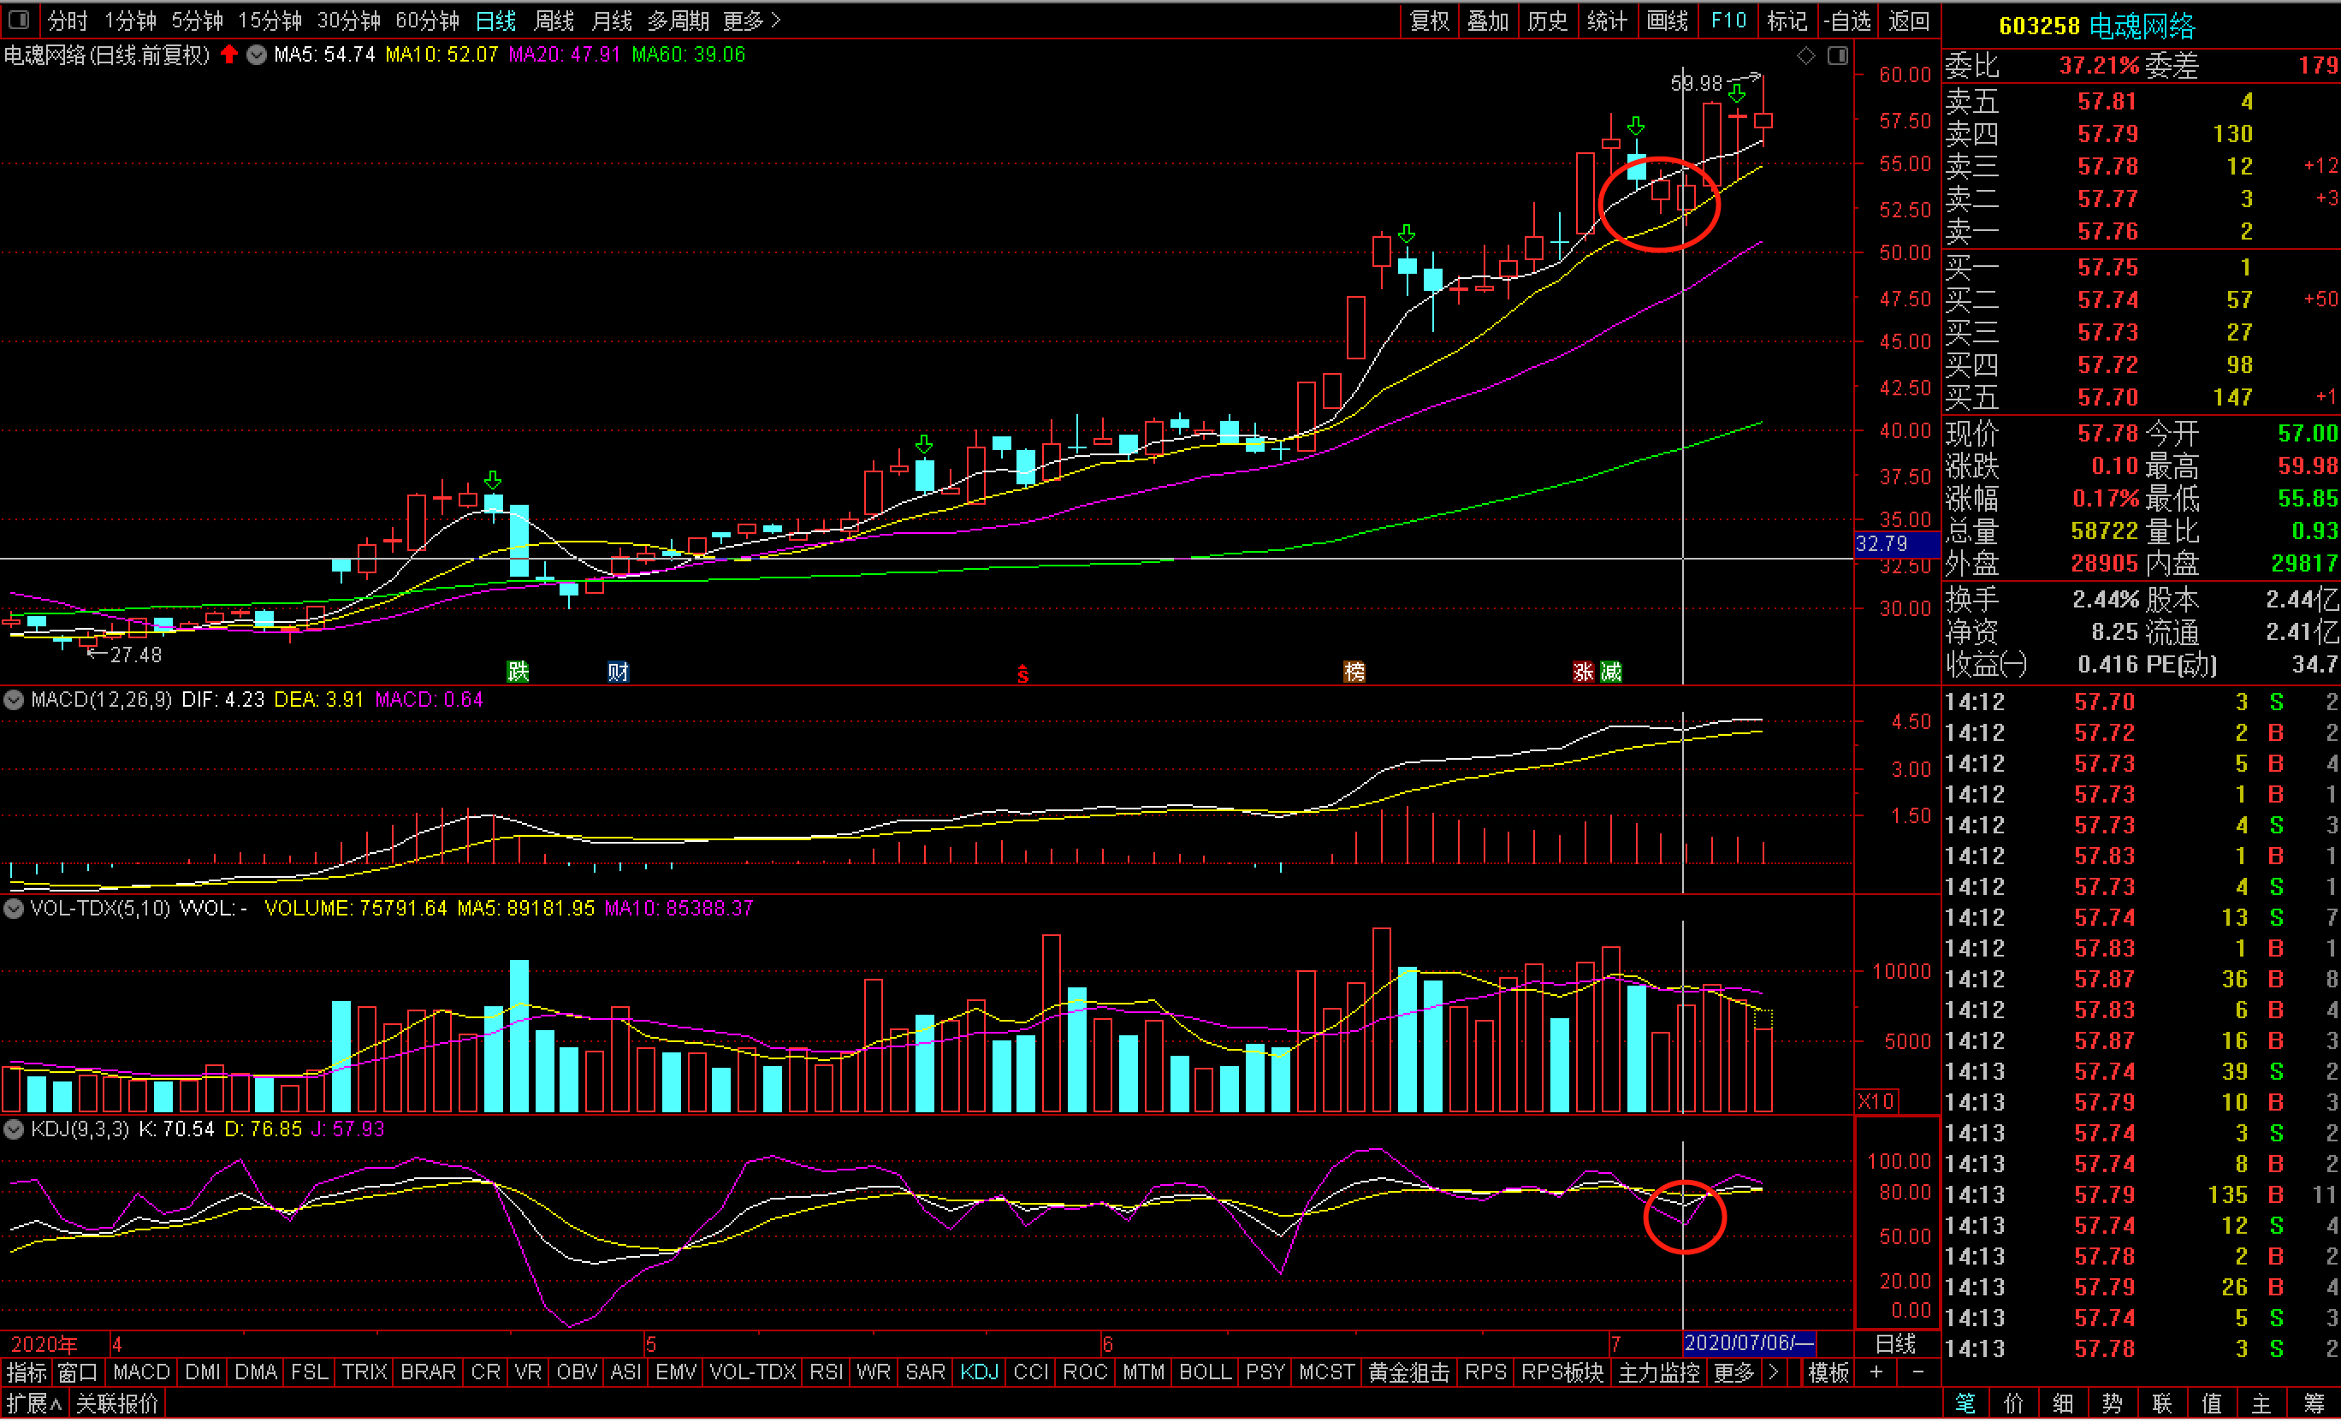Switch to 1分钟 period
The image size is (2341, 1422).
(130, 20)
